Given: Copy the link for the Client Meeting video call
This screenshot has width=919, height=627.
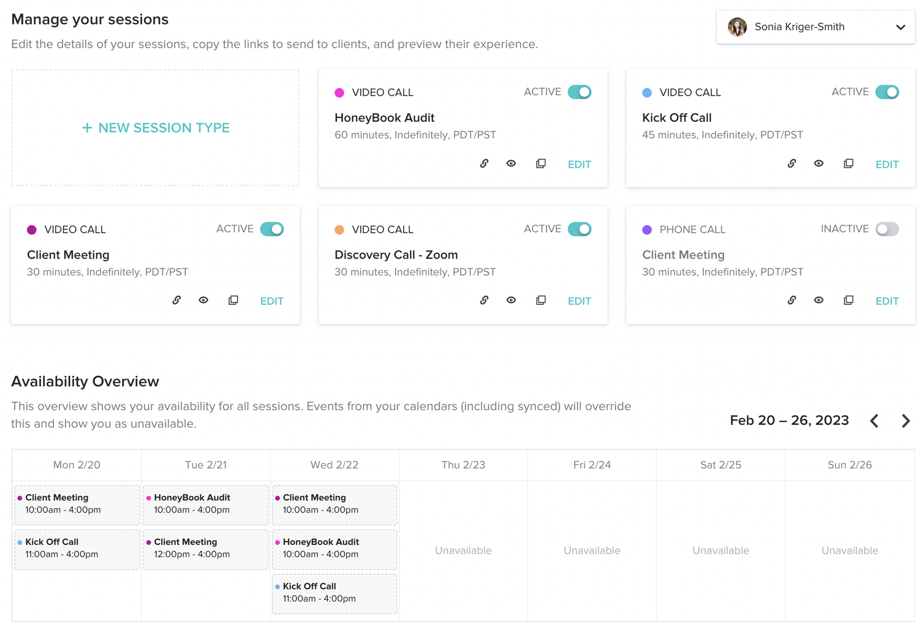Looking at the screenshot, I should 176,300.
